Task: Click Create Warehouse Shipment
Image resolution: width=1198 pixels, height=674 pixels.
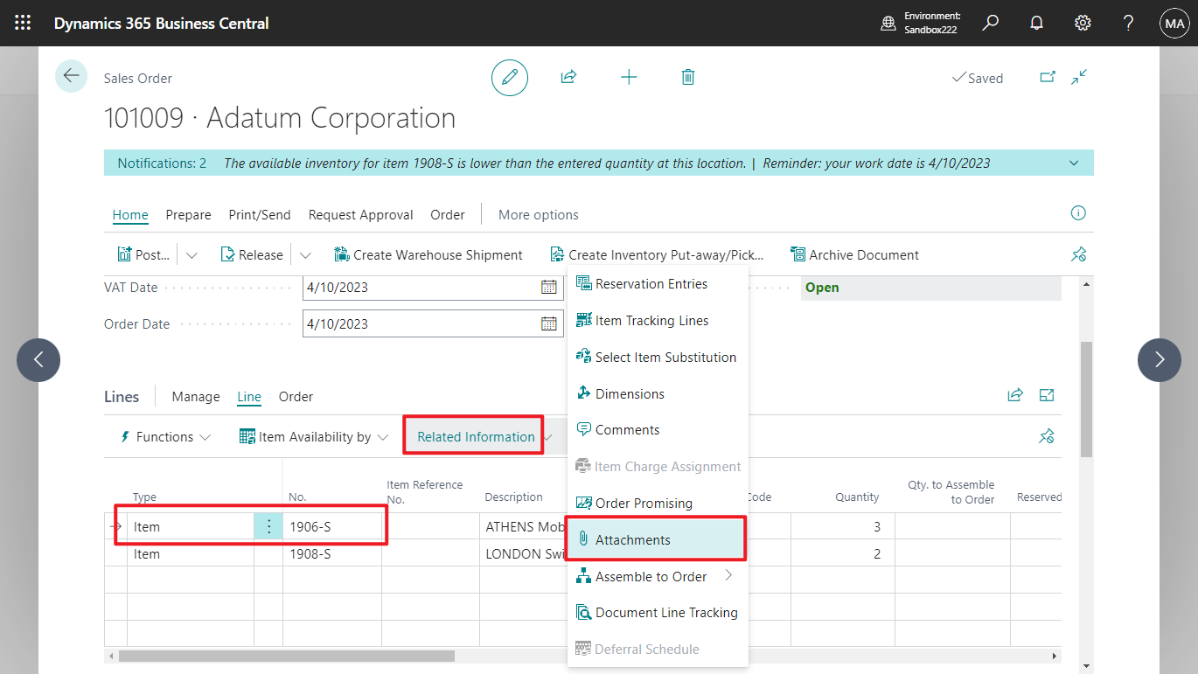Action: coord(428,254)
